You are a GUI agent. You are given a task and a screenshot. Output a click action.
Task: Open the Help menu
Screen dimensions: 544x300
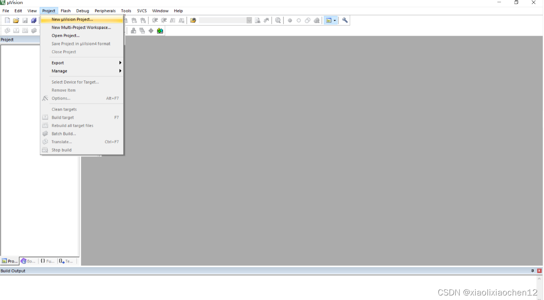point(178,11)
